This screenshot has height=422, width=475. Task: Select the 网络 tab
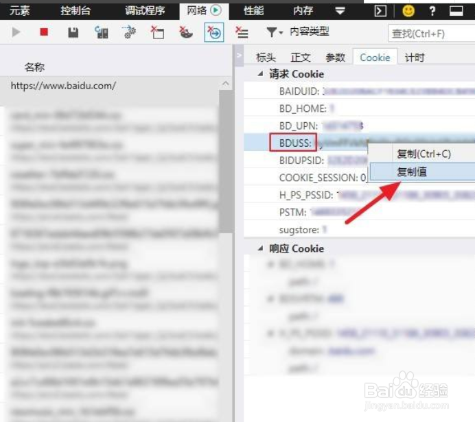204,11
